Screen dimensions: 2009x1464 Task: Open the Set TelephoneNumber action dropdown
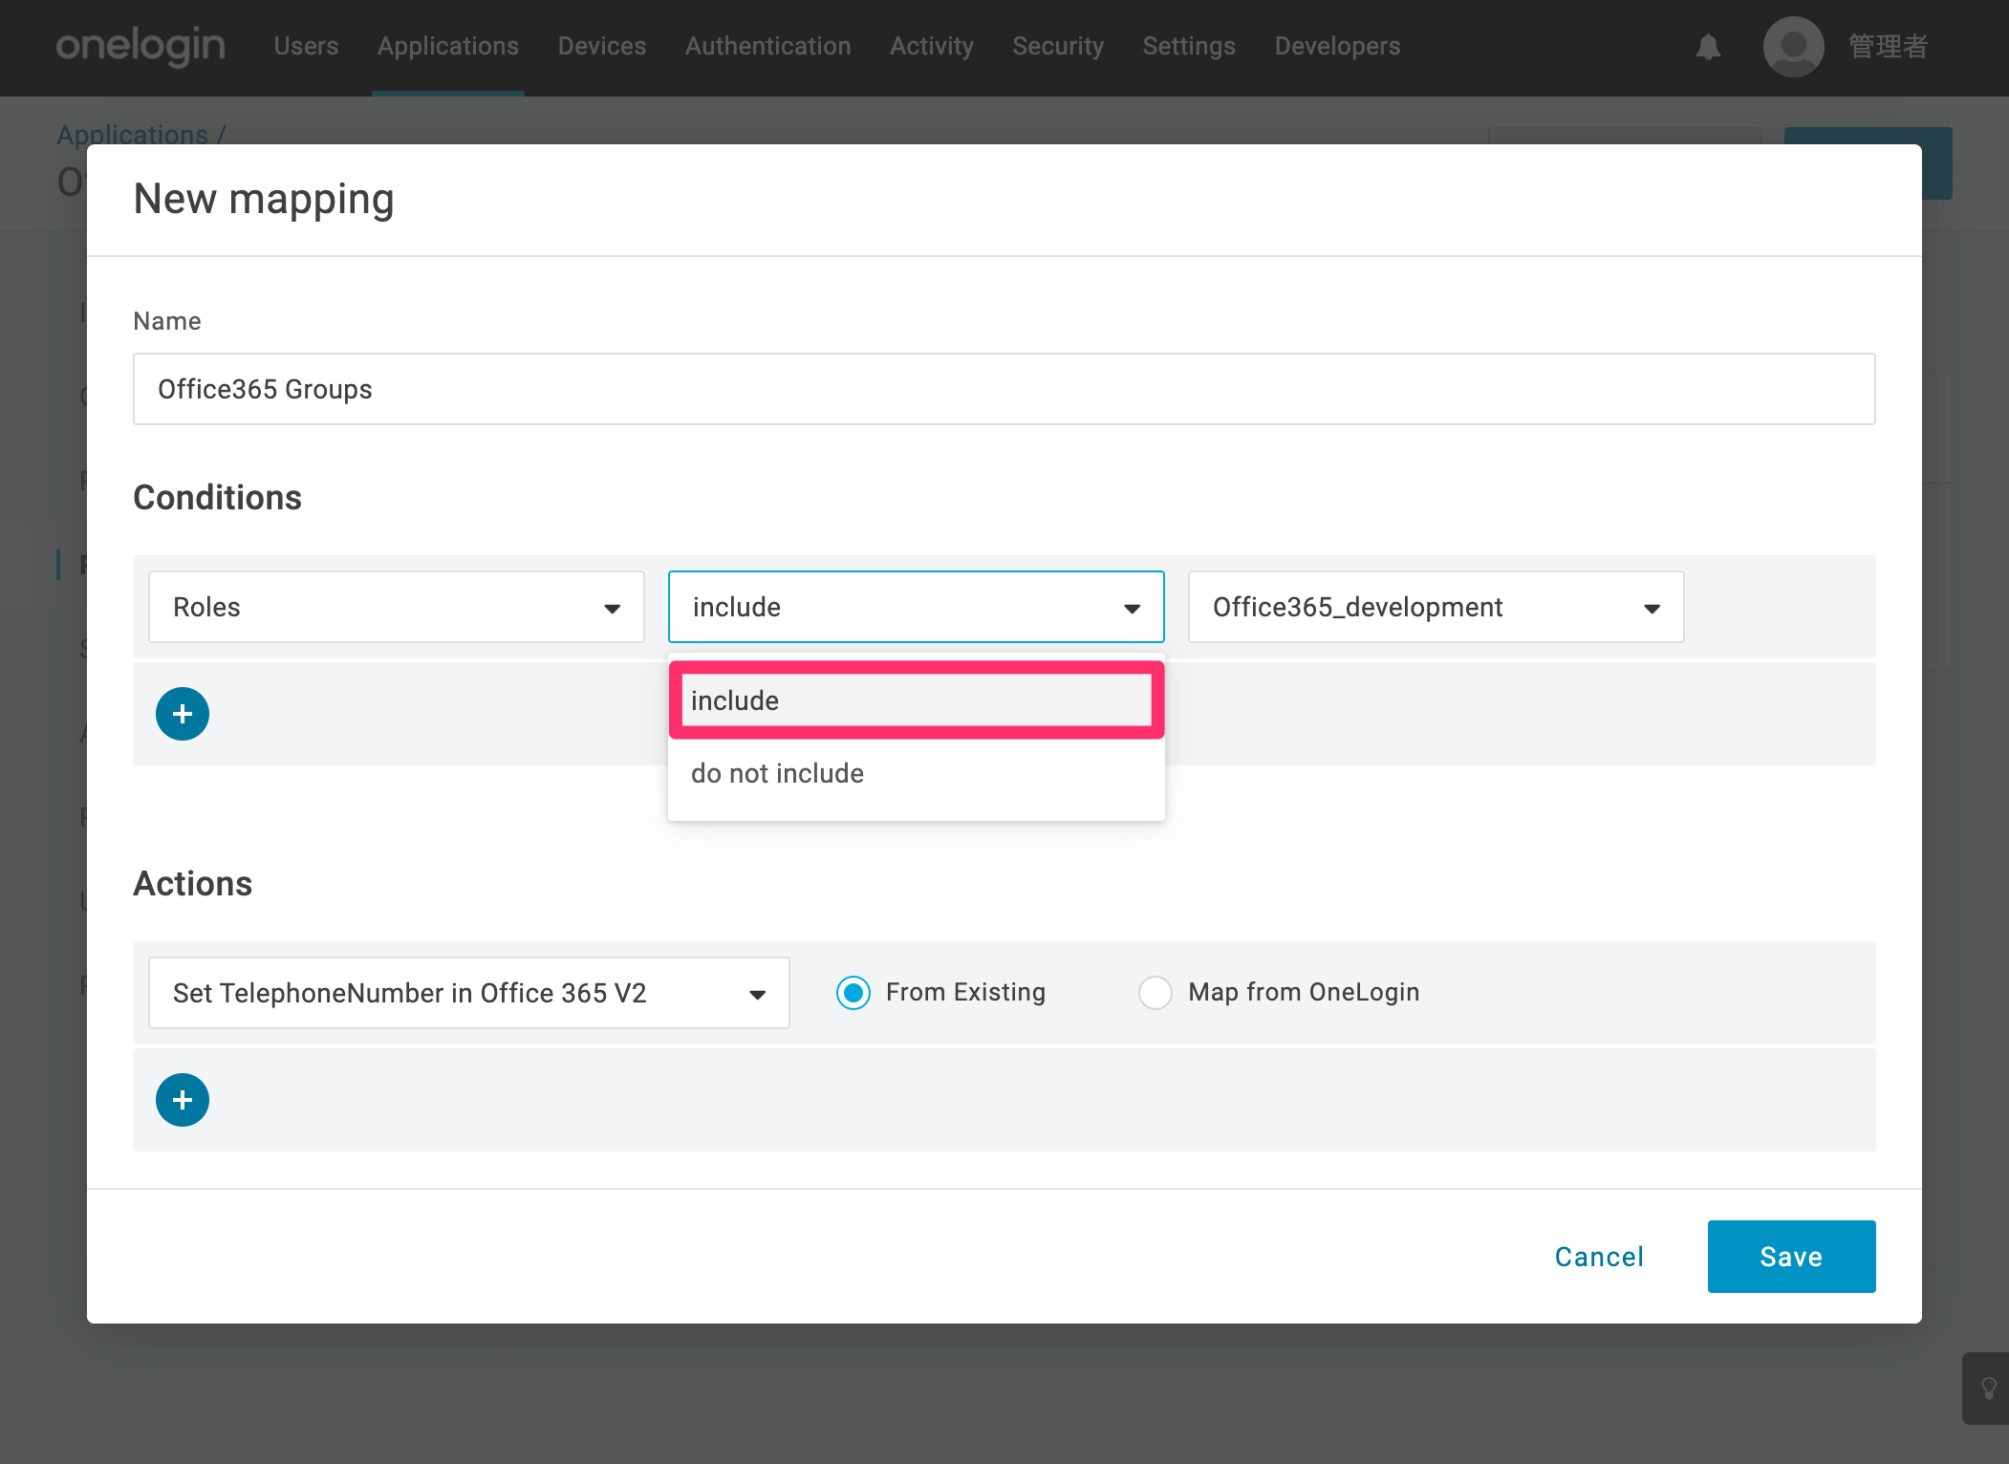point(469,993)
